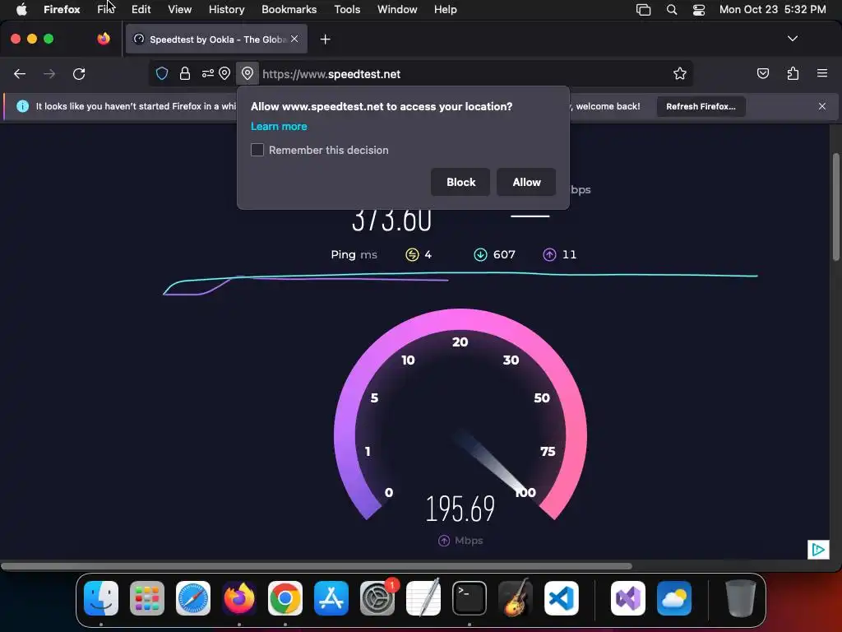Open the Bookmarks menu
The image size is (842, 632).
[289, 9]
